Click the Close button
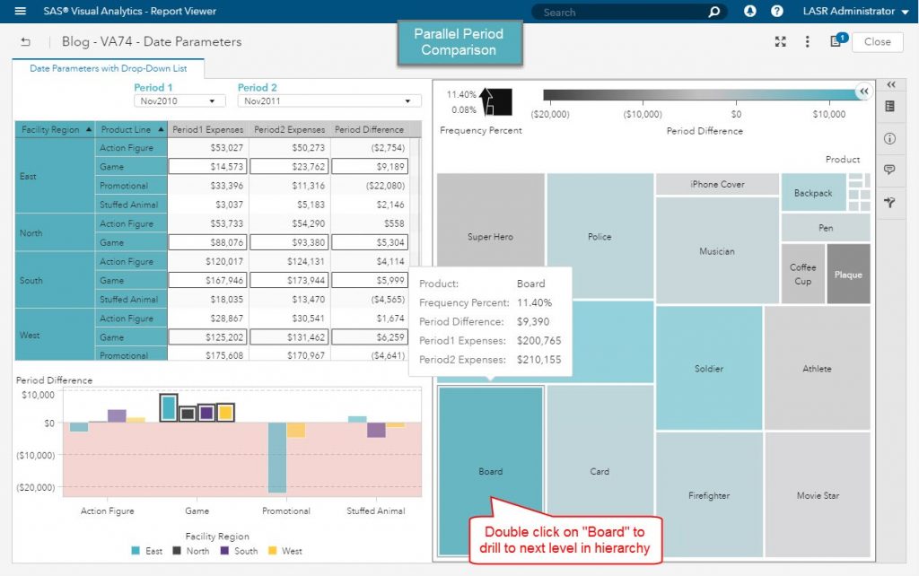Viewport: 919px width, 576px height. pyautogui.click(x=877, y=41)
